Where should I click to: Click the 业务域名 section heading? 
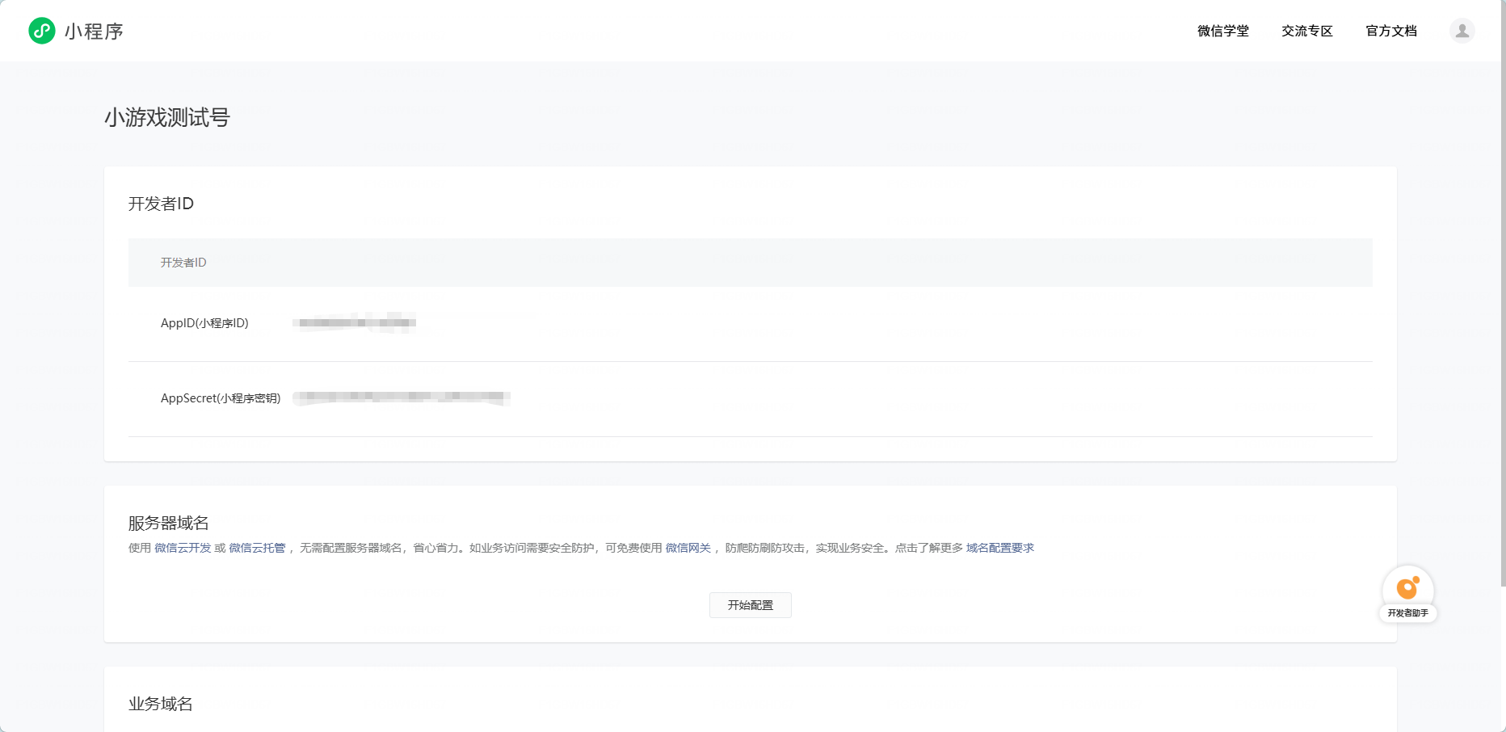[161, 704]
